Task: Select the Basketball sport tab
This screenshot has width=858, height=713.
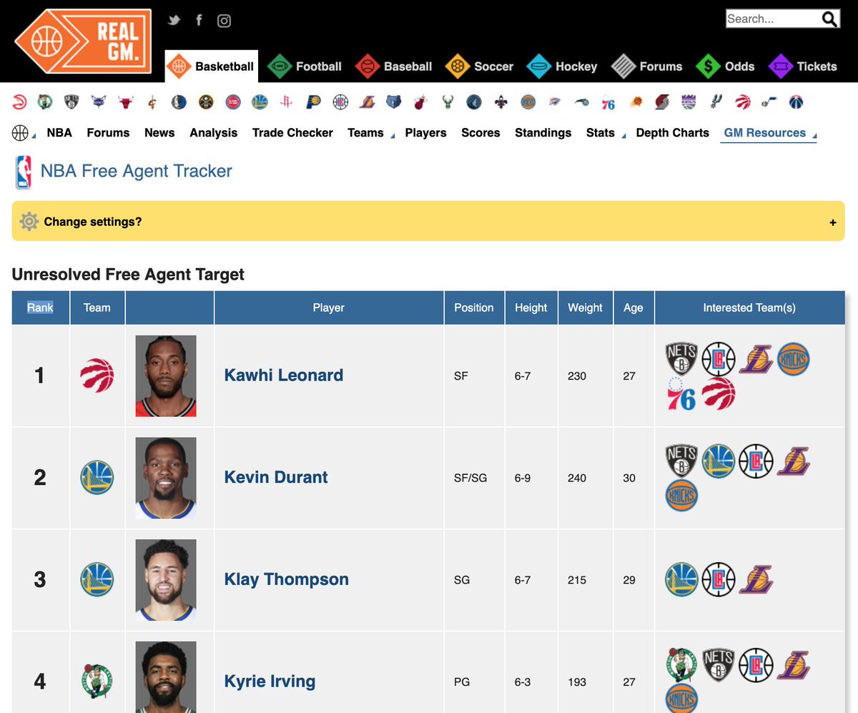Action: [x=211, y=67]
